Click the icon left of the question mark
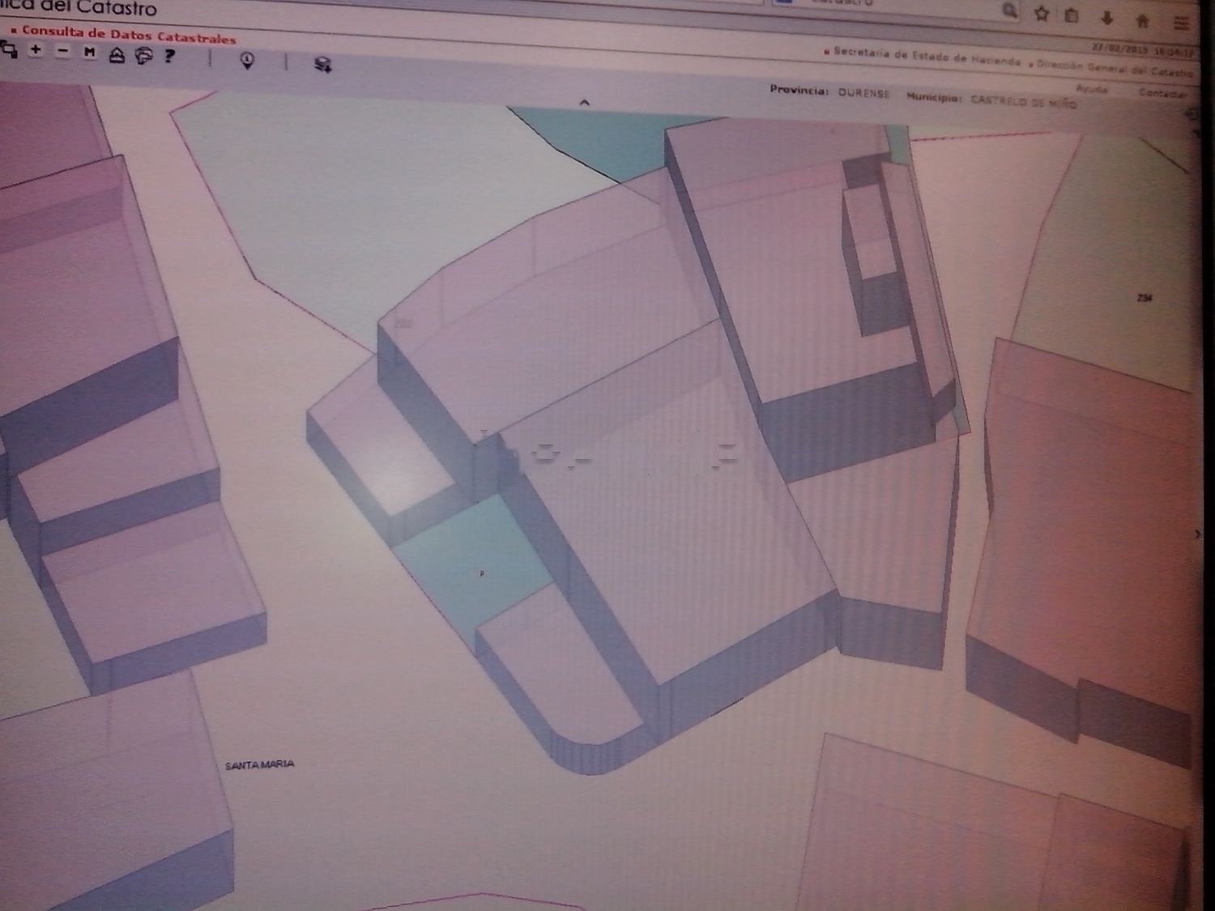 point(143,56)
